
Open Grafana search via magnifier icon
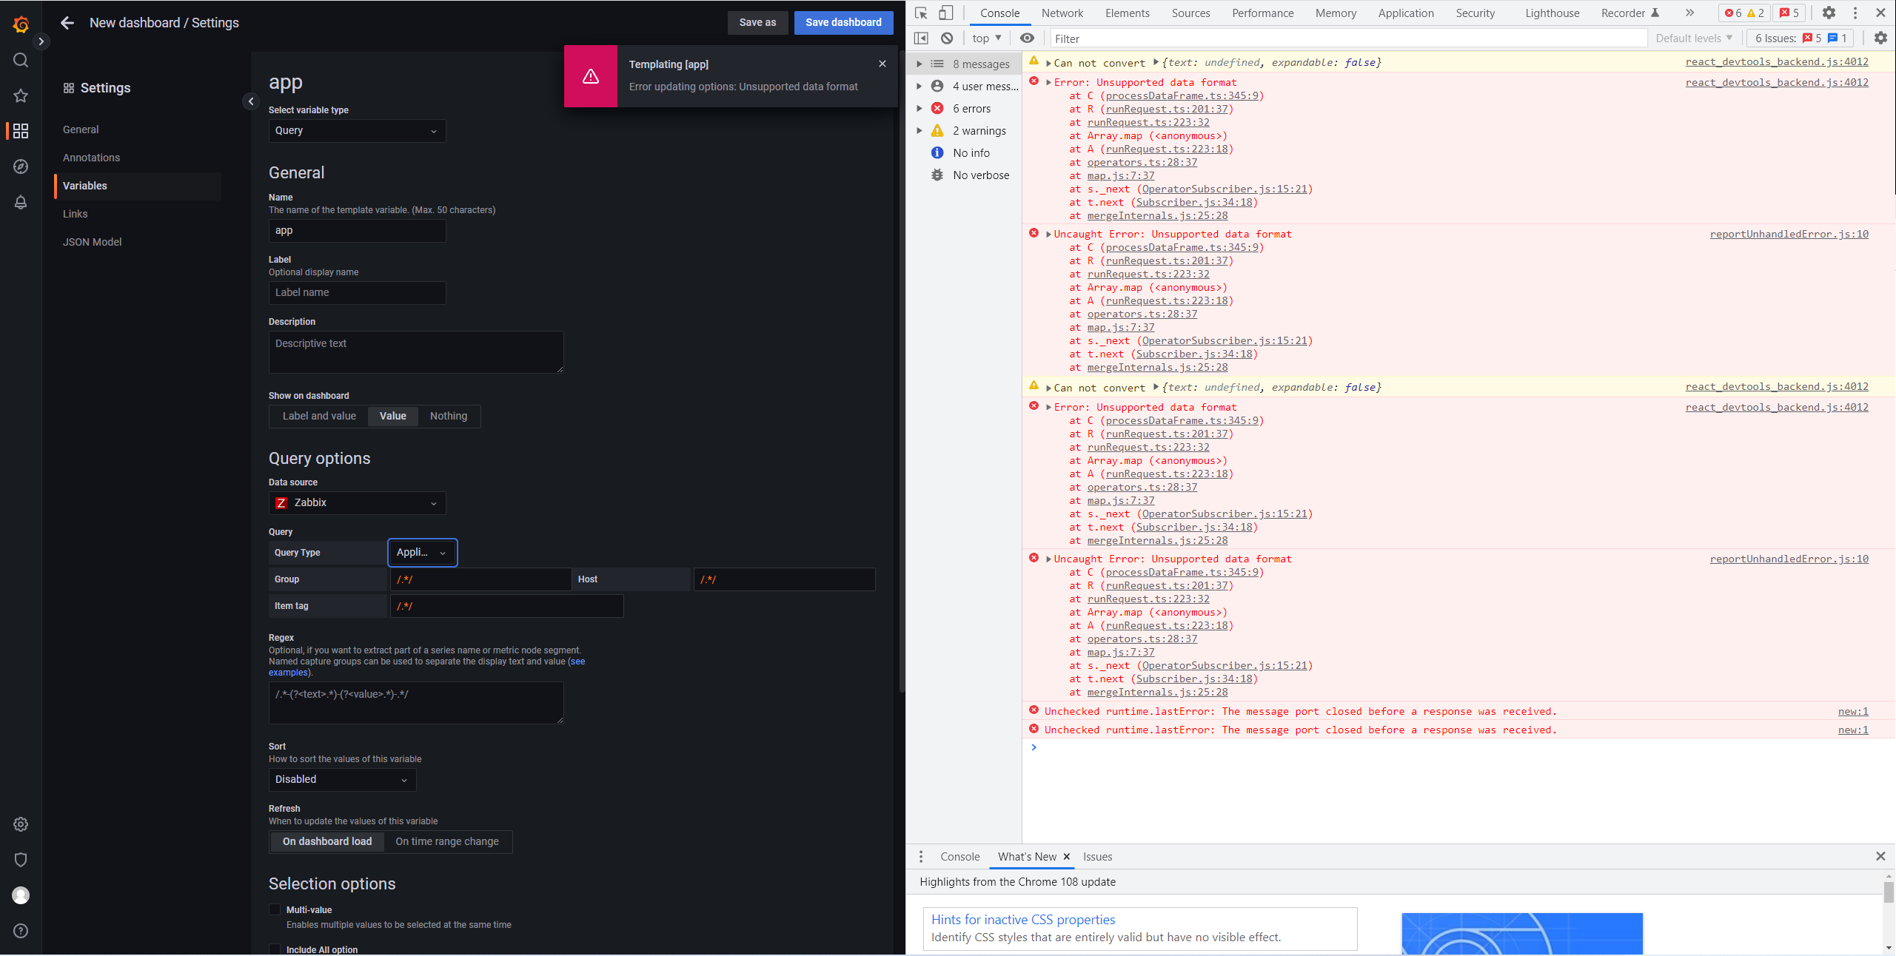pyautogui.click(x=21, y=60)
